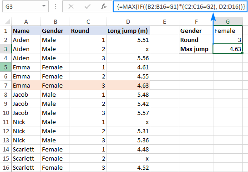The width and height of the screenshot is (248, 172).
Task: Click the Gender header cell in column B
Action: (55, 31)
